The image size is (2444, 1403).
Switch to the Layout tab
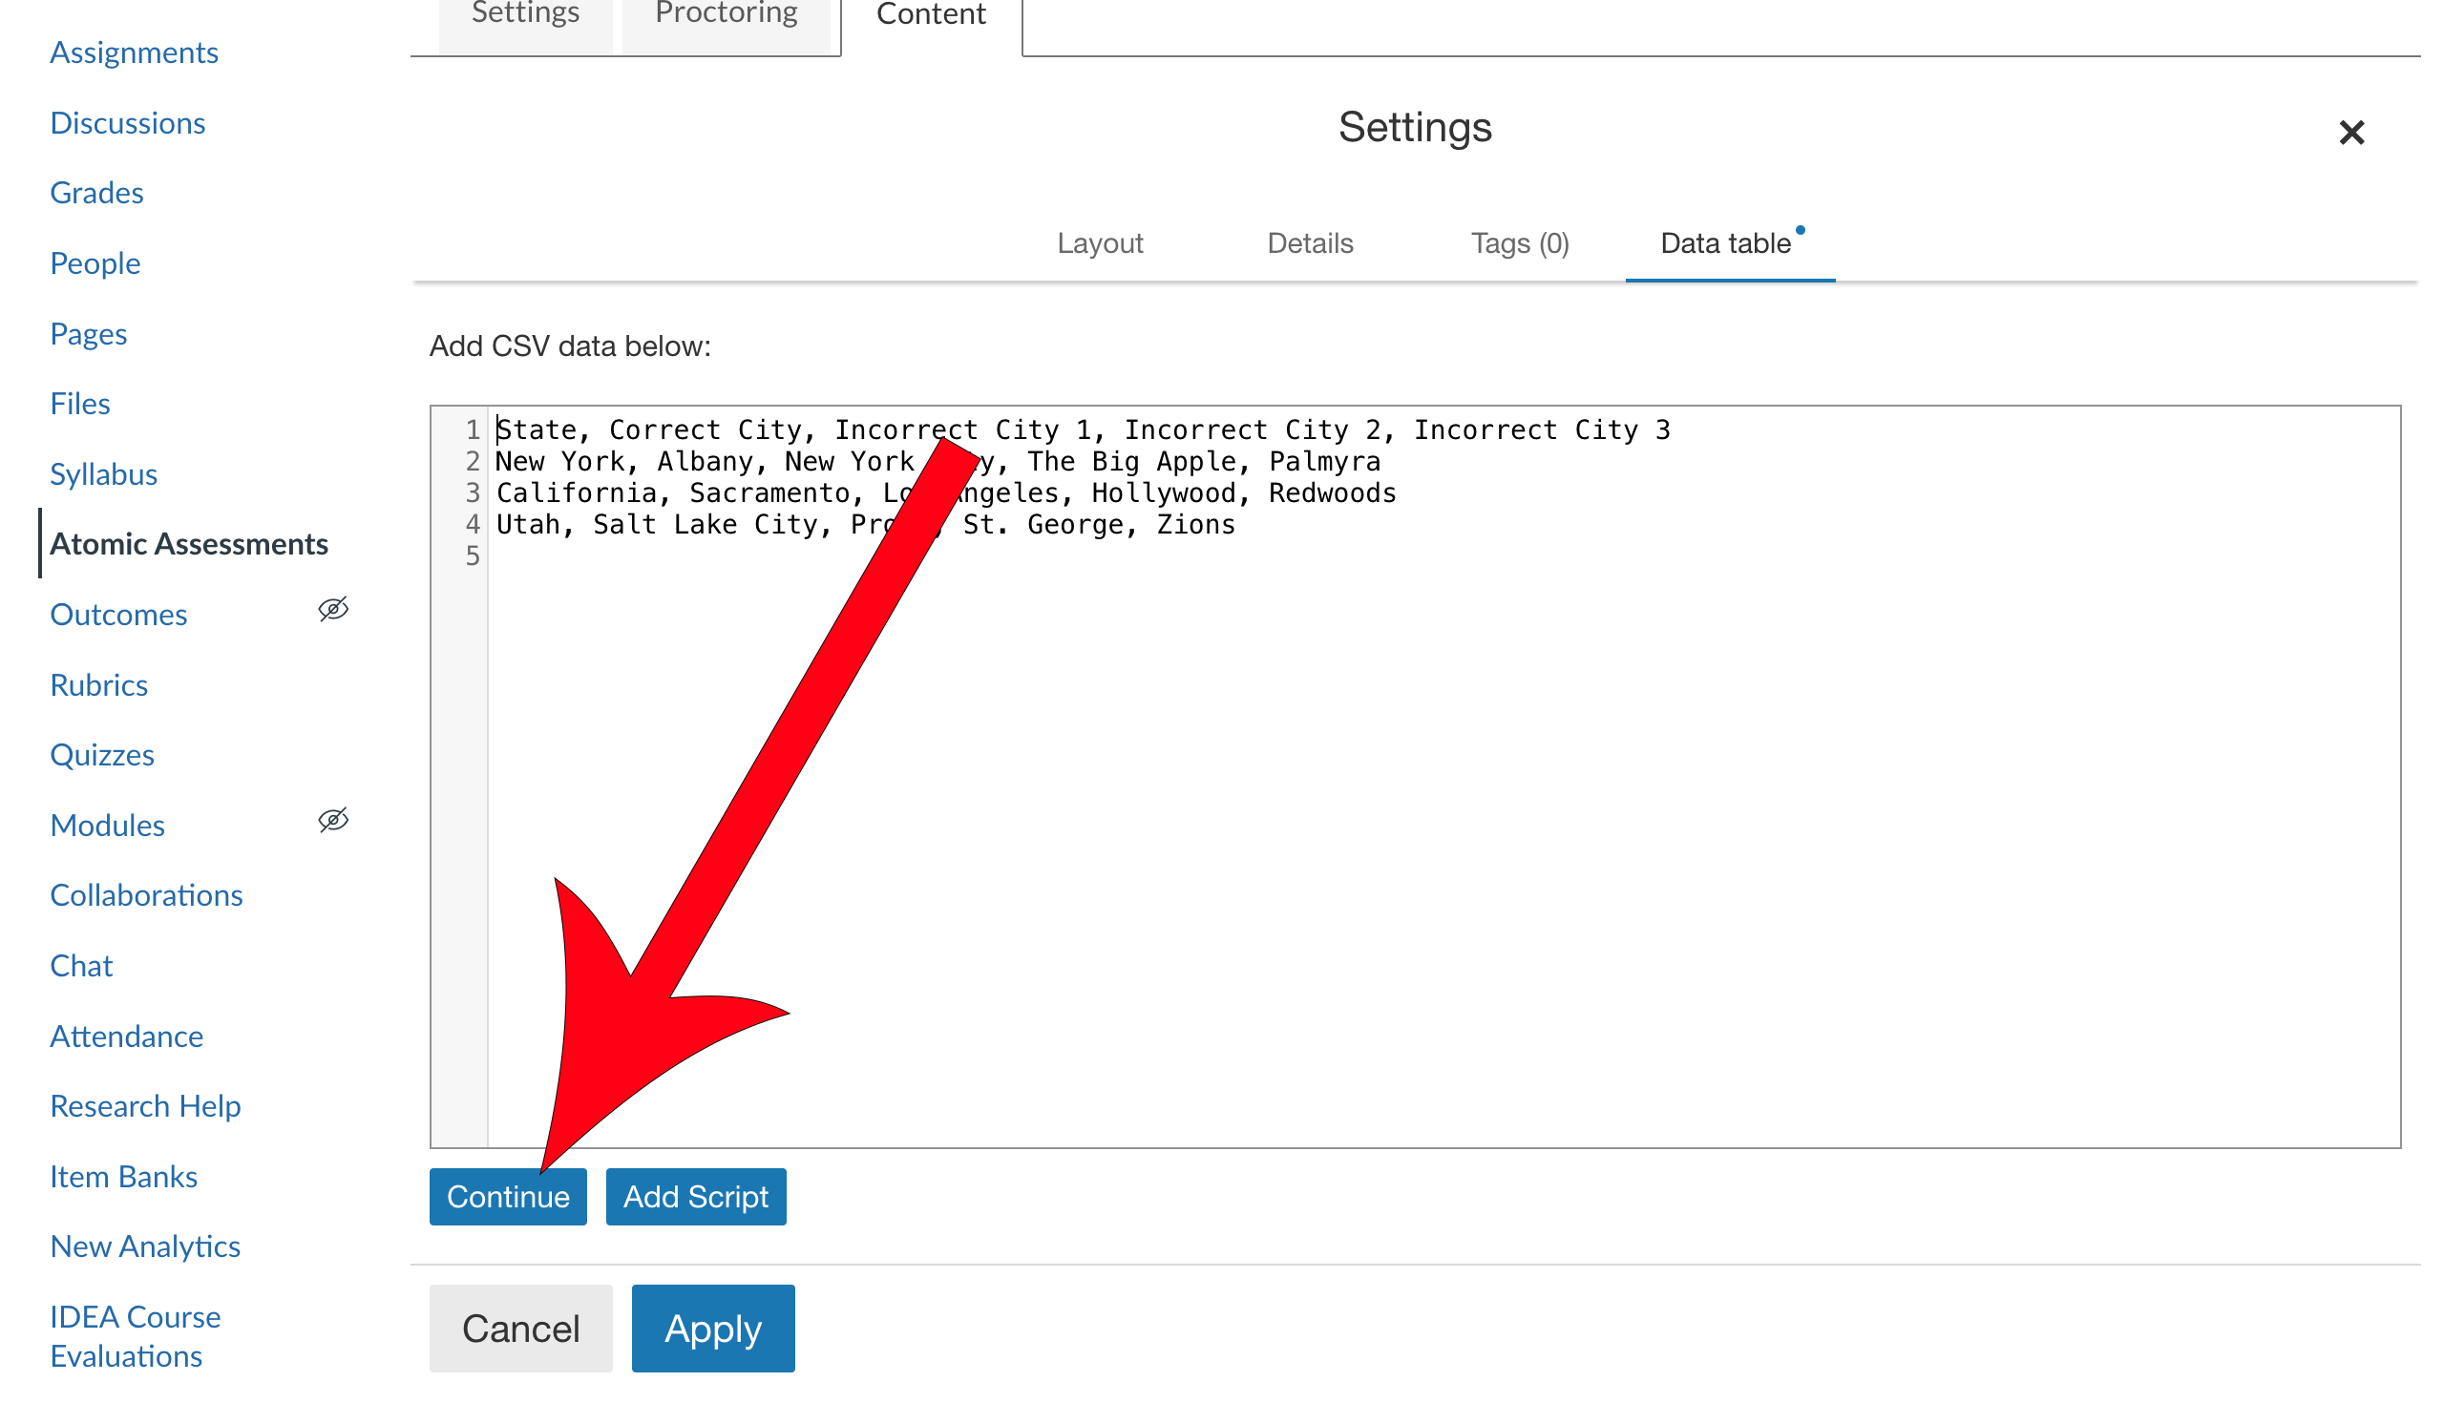click(1100, 243)
